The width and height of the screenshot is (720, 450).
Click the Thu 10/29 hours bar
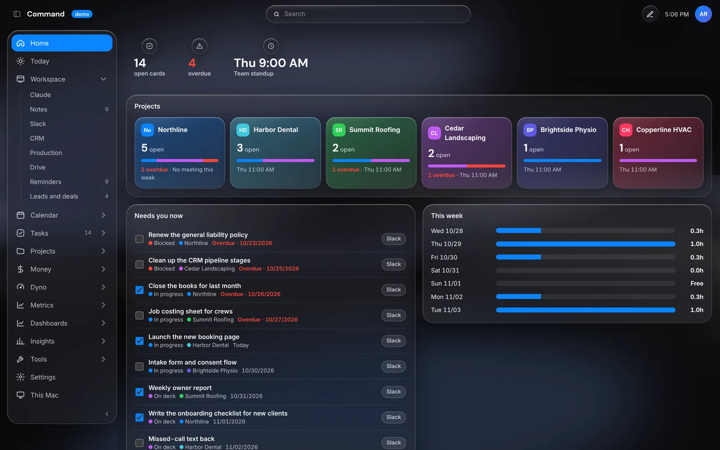pyautogui.click(x=585, y=244)
